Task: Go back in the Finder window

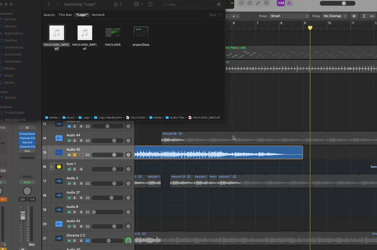Action: coord(49,4)
